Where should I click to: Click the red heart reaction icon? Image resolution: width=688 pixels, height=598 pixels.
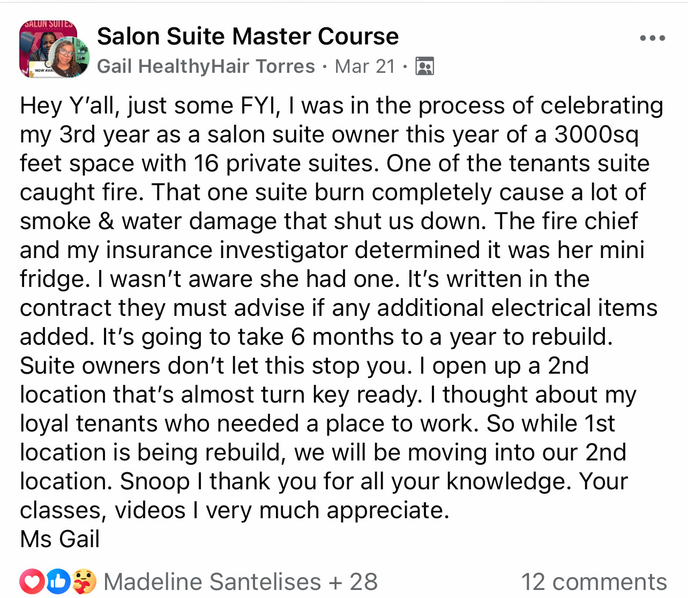[32, 581]
